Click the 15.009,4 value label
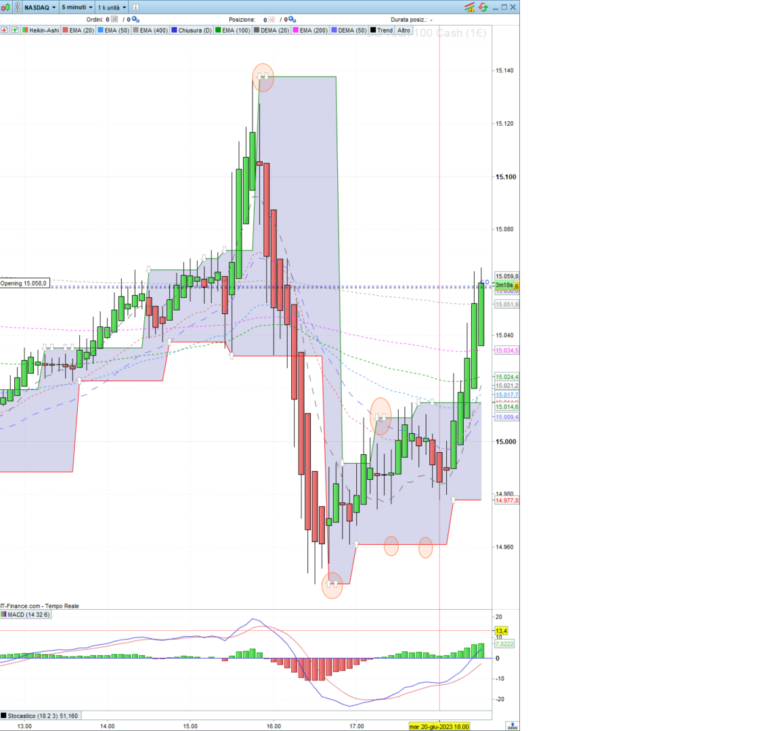Viewport: 780px width, 731px height. (x=507, y=417)
